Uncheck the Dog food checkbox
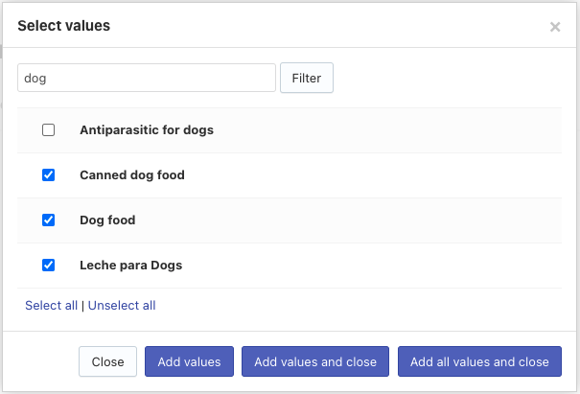Viewport: 580px width, 394px height. tap(49, 220)
